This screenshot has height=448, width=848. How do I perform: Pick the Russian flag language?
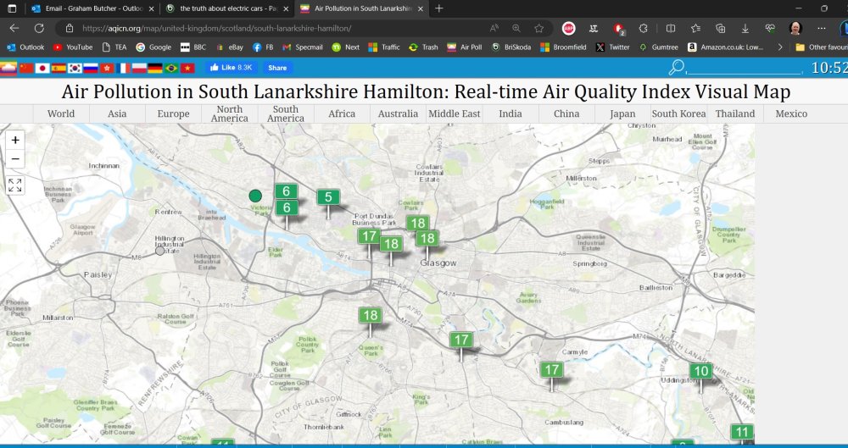pos(91,68)
